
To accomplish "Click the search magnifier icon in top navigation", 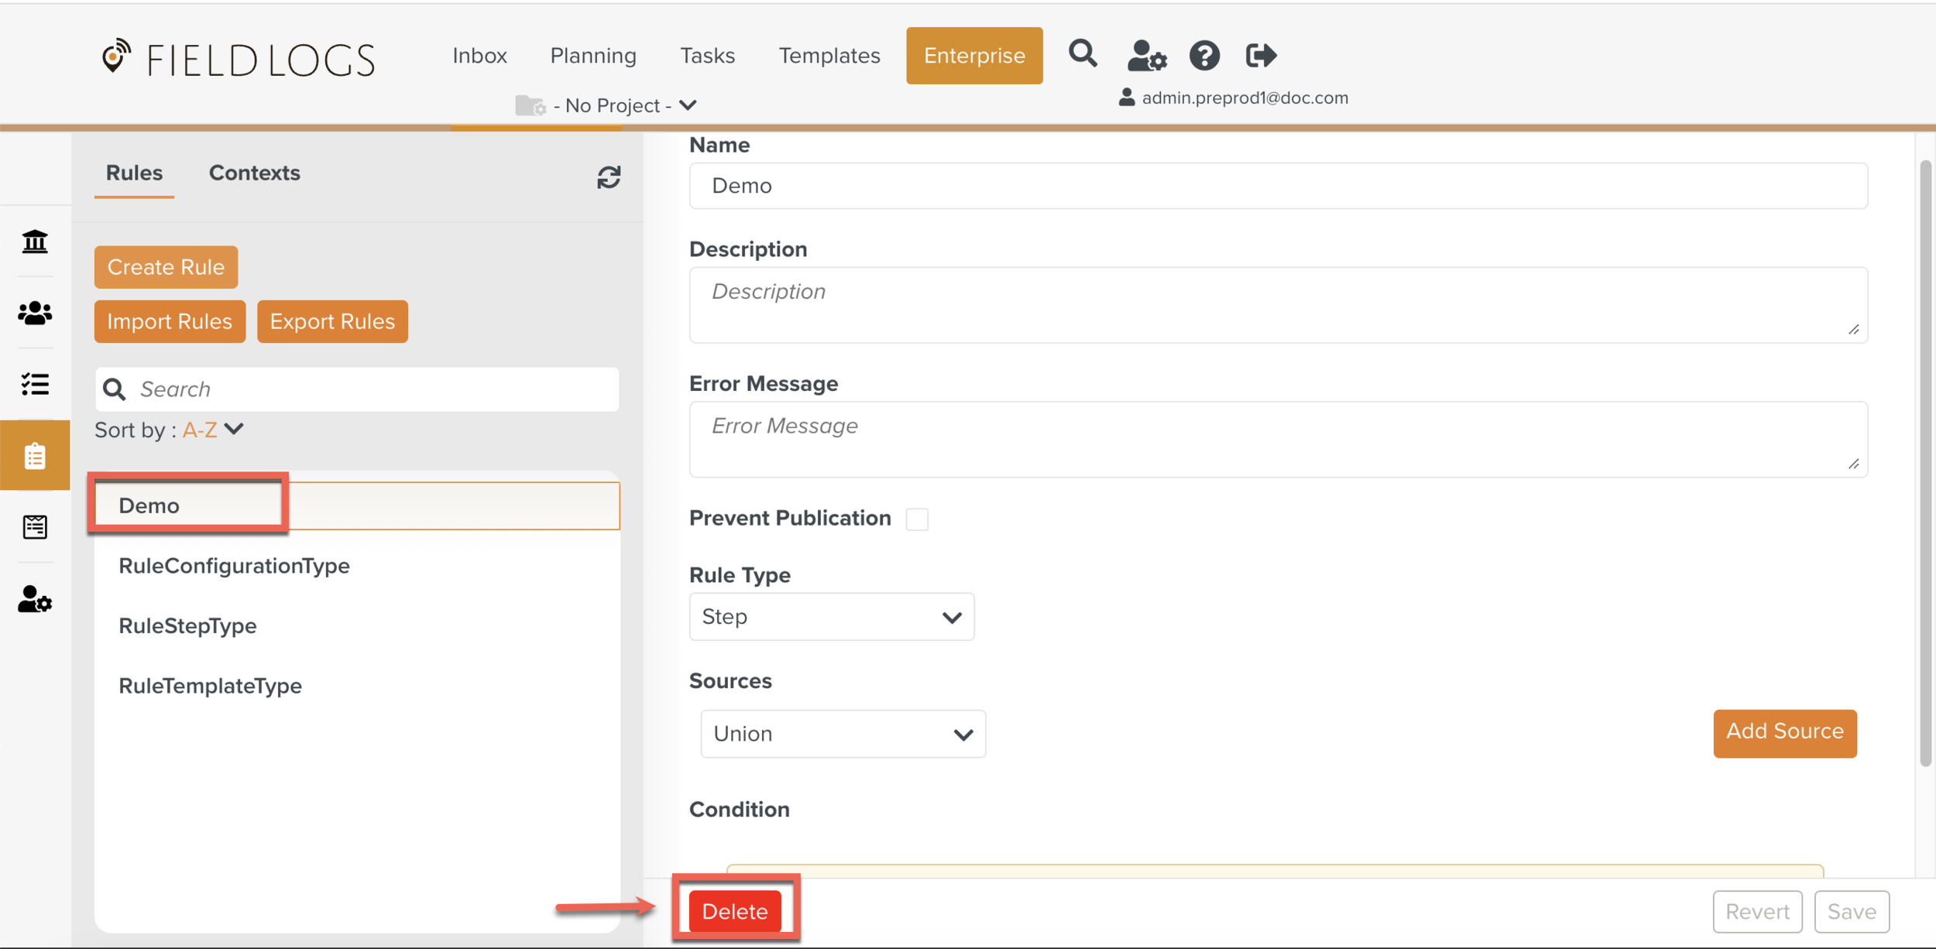I will (1082, 54).
